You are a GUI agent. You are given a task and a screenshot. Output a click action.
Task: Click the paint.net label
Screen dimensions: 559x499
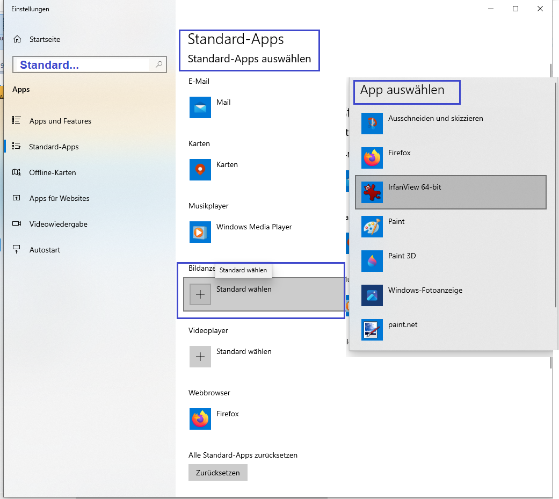tap(403, 325)
